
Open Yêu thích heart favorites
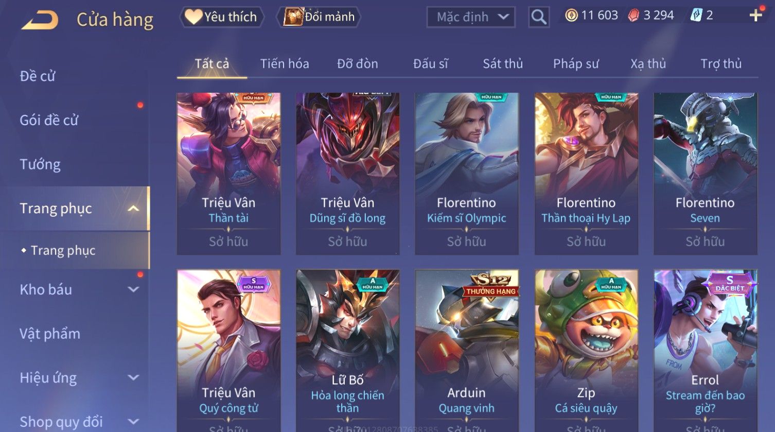[x=222, y=17]
